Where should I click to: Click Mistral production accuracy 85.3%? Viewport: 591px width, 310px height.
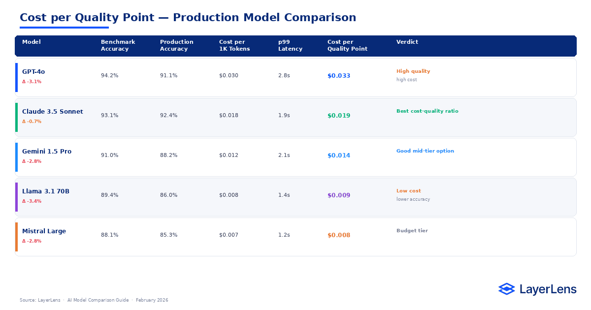pos(169,235)
